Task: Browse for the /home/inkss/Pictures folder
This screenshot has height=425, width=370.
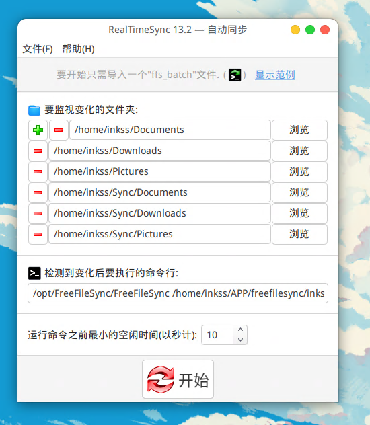Action: click(x=299, y=172)
